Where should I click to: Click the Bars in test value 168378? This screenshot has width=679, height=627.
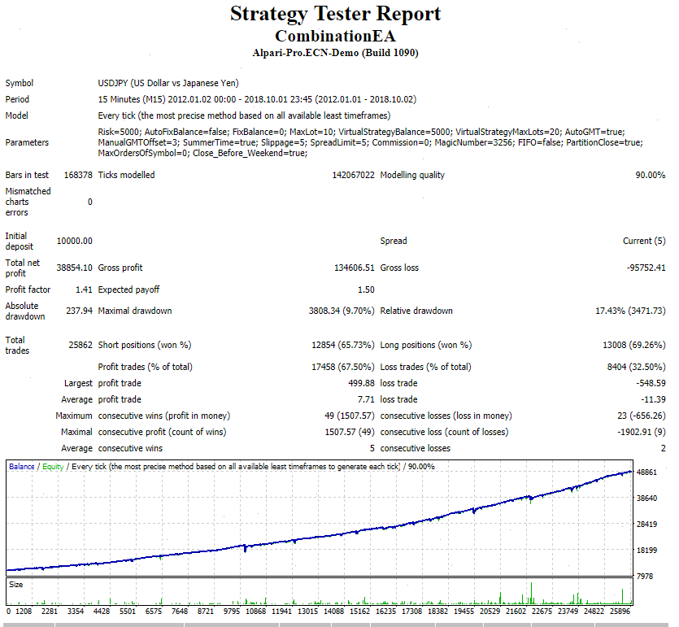point(78,175)
